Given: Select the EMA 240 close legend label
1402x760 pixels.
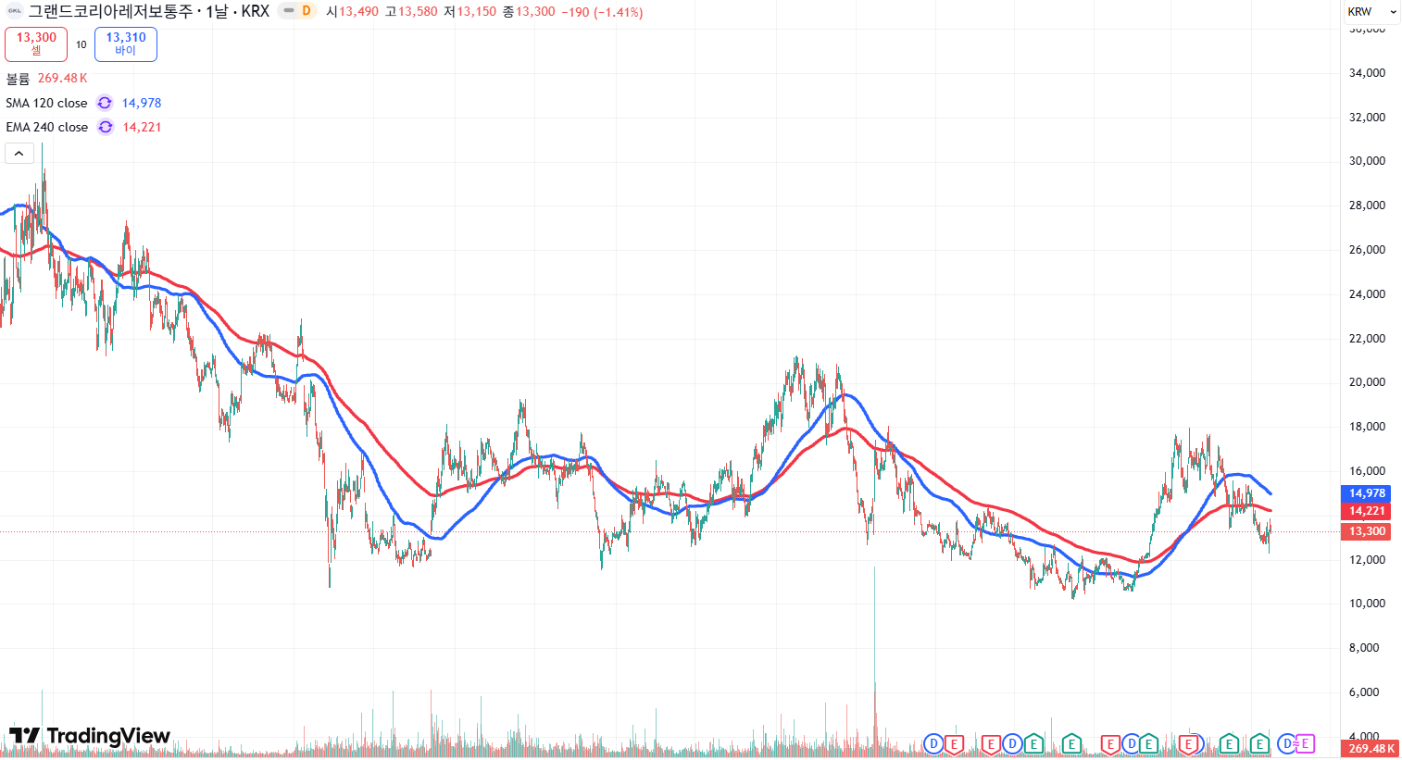Looking at the screenshot, I should point(47,127).
